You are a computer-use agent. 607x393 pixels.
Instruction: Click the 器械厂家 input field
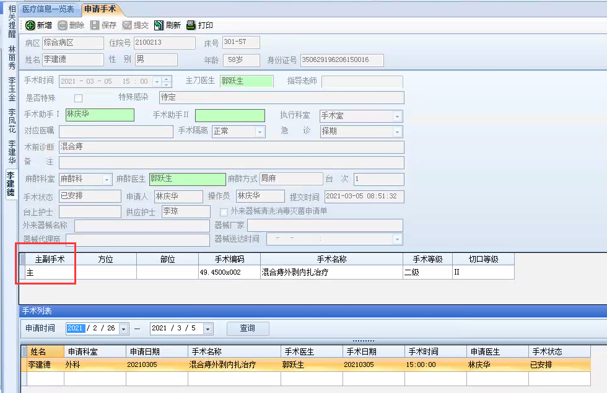pos(325,225)
